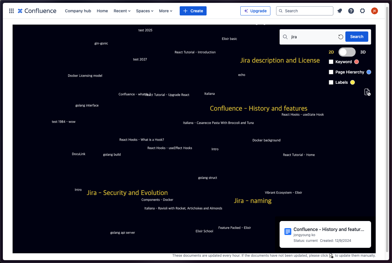
Task: Go to Home in the top navigation
Action: (x=102, y=11)
